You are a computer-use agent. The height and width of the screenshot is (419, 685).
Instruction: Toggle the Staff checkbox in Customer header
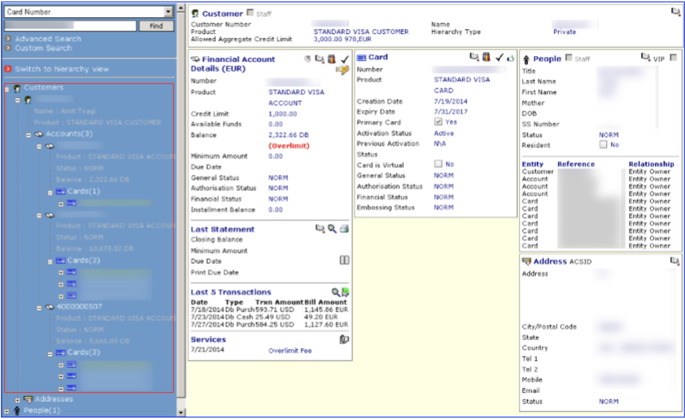tap(250, 13)
